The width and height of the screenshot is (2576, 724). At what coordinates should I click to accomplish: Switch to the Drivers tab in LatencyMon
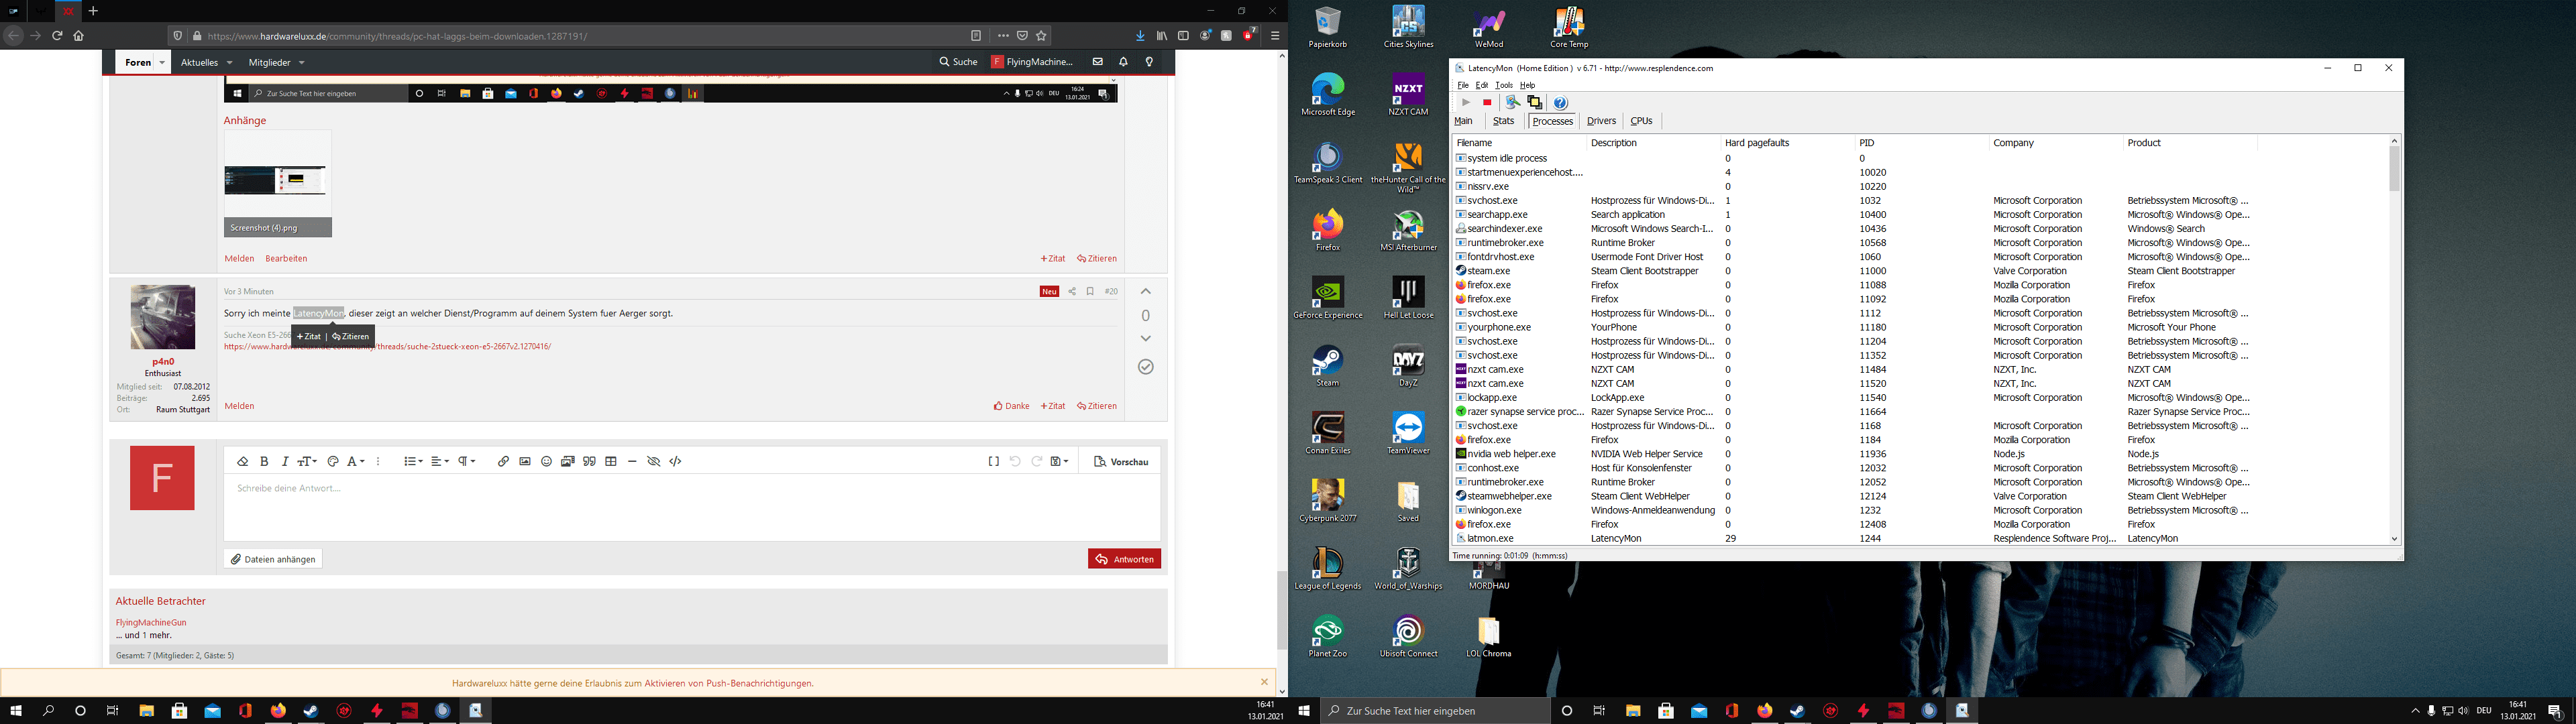(x=1601, y=121)
